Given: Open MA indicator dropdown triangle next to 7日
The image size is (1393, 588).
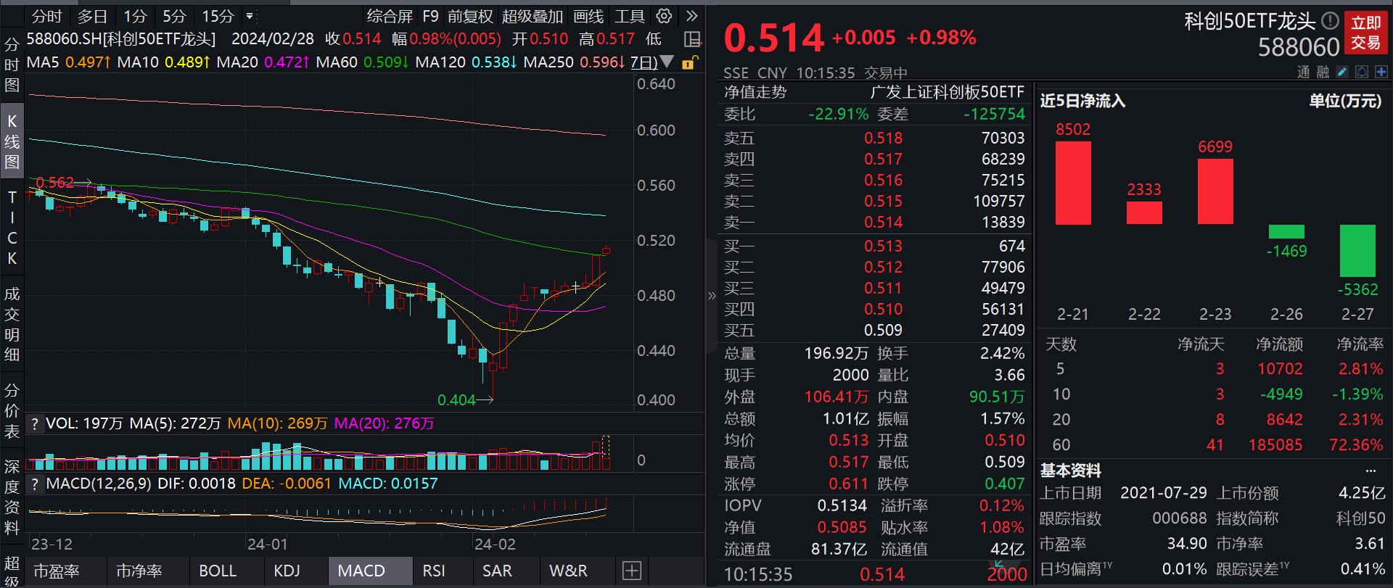Looking at the screenshot, I should pyautogui.click(x=667, y=62).
